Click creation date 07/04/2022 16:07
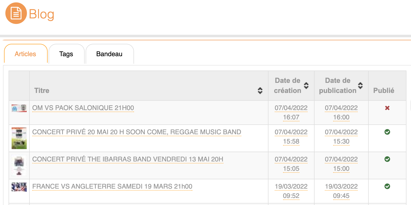 tap(291, 113)
